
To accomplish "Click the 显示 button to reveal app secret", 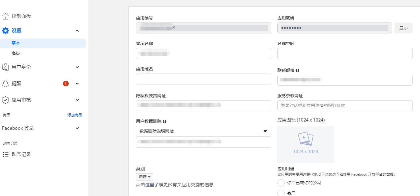I will coord(403,28).
